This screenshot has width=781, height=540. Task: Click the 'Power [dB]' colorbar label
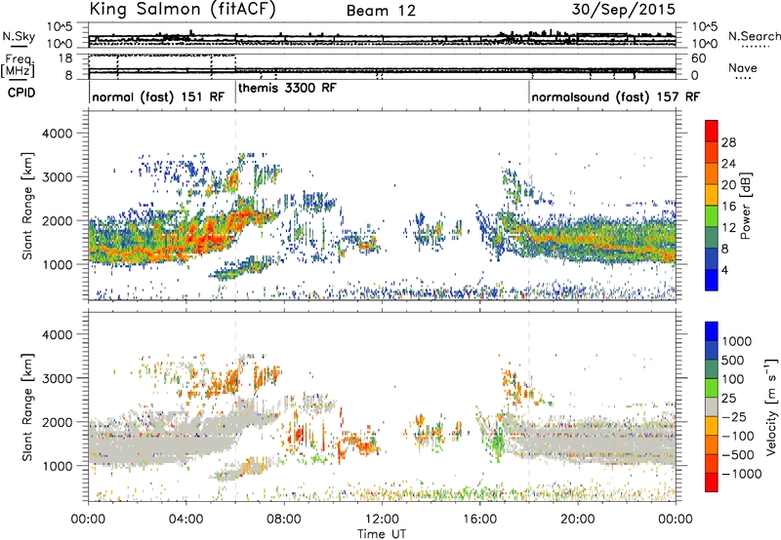tap(746, 206)
